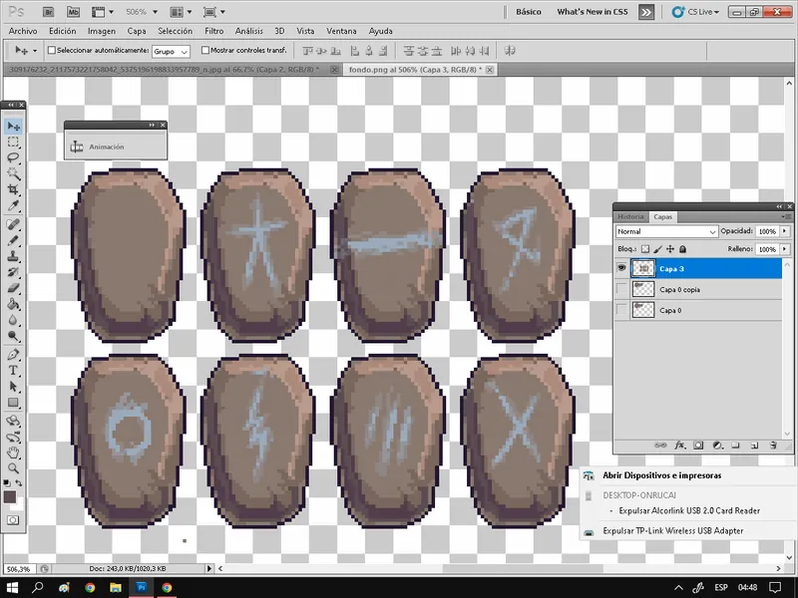
Task: Open the Relleno slider arrow
Action: (x=784, y=249)
